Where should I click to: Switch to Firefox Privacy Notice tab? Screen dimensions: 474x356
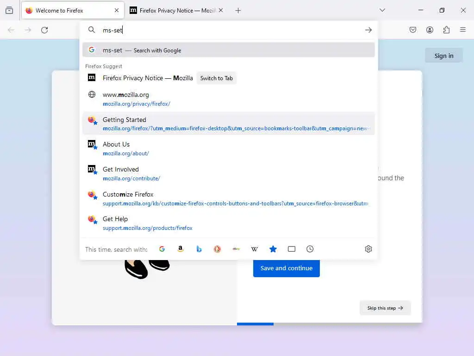(x=177, y=10)
